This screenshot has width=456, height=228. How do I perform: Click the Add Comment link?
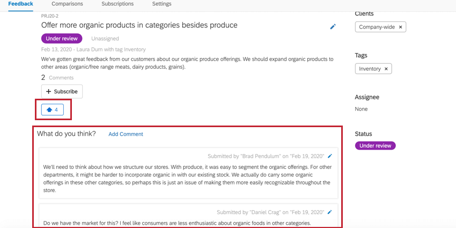[126, 134]
